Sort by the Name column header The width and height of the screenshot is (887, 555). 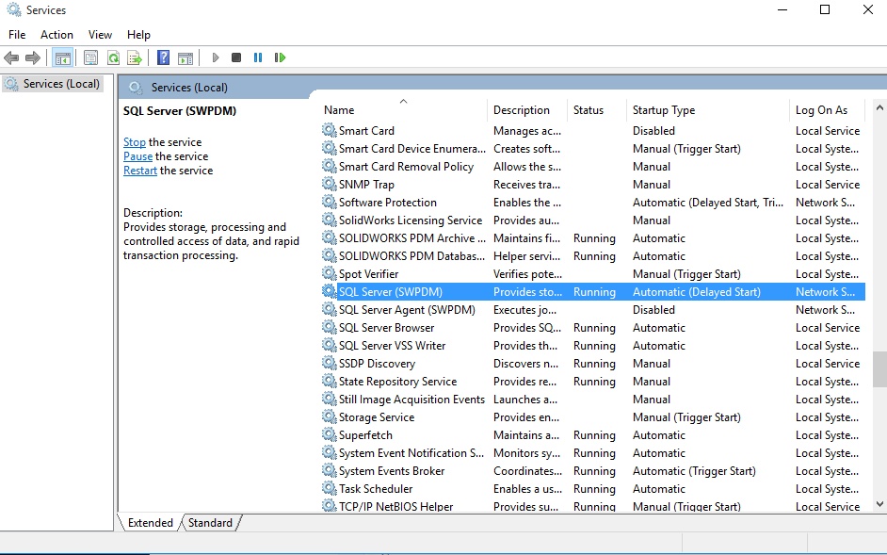pos(403,110)
